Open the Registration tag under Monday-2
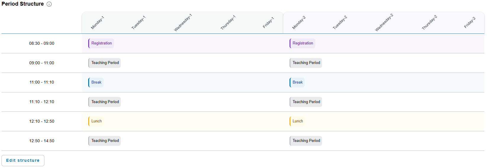Image resolution: width=487 pixels, height=168 pixels. [302, 43]
